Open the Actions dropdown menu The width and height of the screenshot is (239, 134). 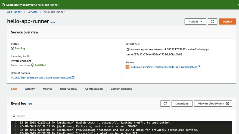(x=195, y=22)
